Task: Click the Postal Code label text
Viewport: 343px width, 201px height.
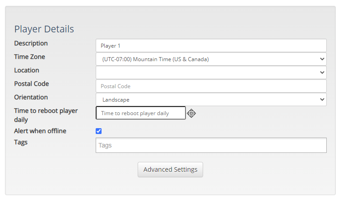Action: pyautogui.click(x=32, y=84)
